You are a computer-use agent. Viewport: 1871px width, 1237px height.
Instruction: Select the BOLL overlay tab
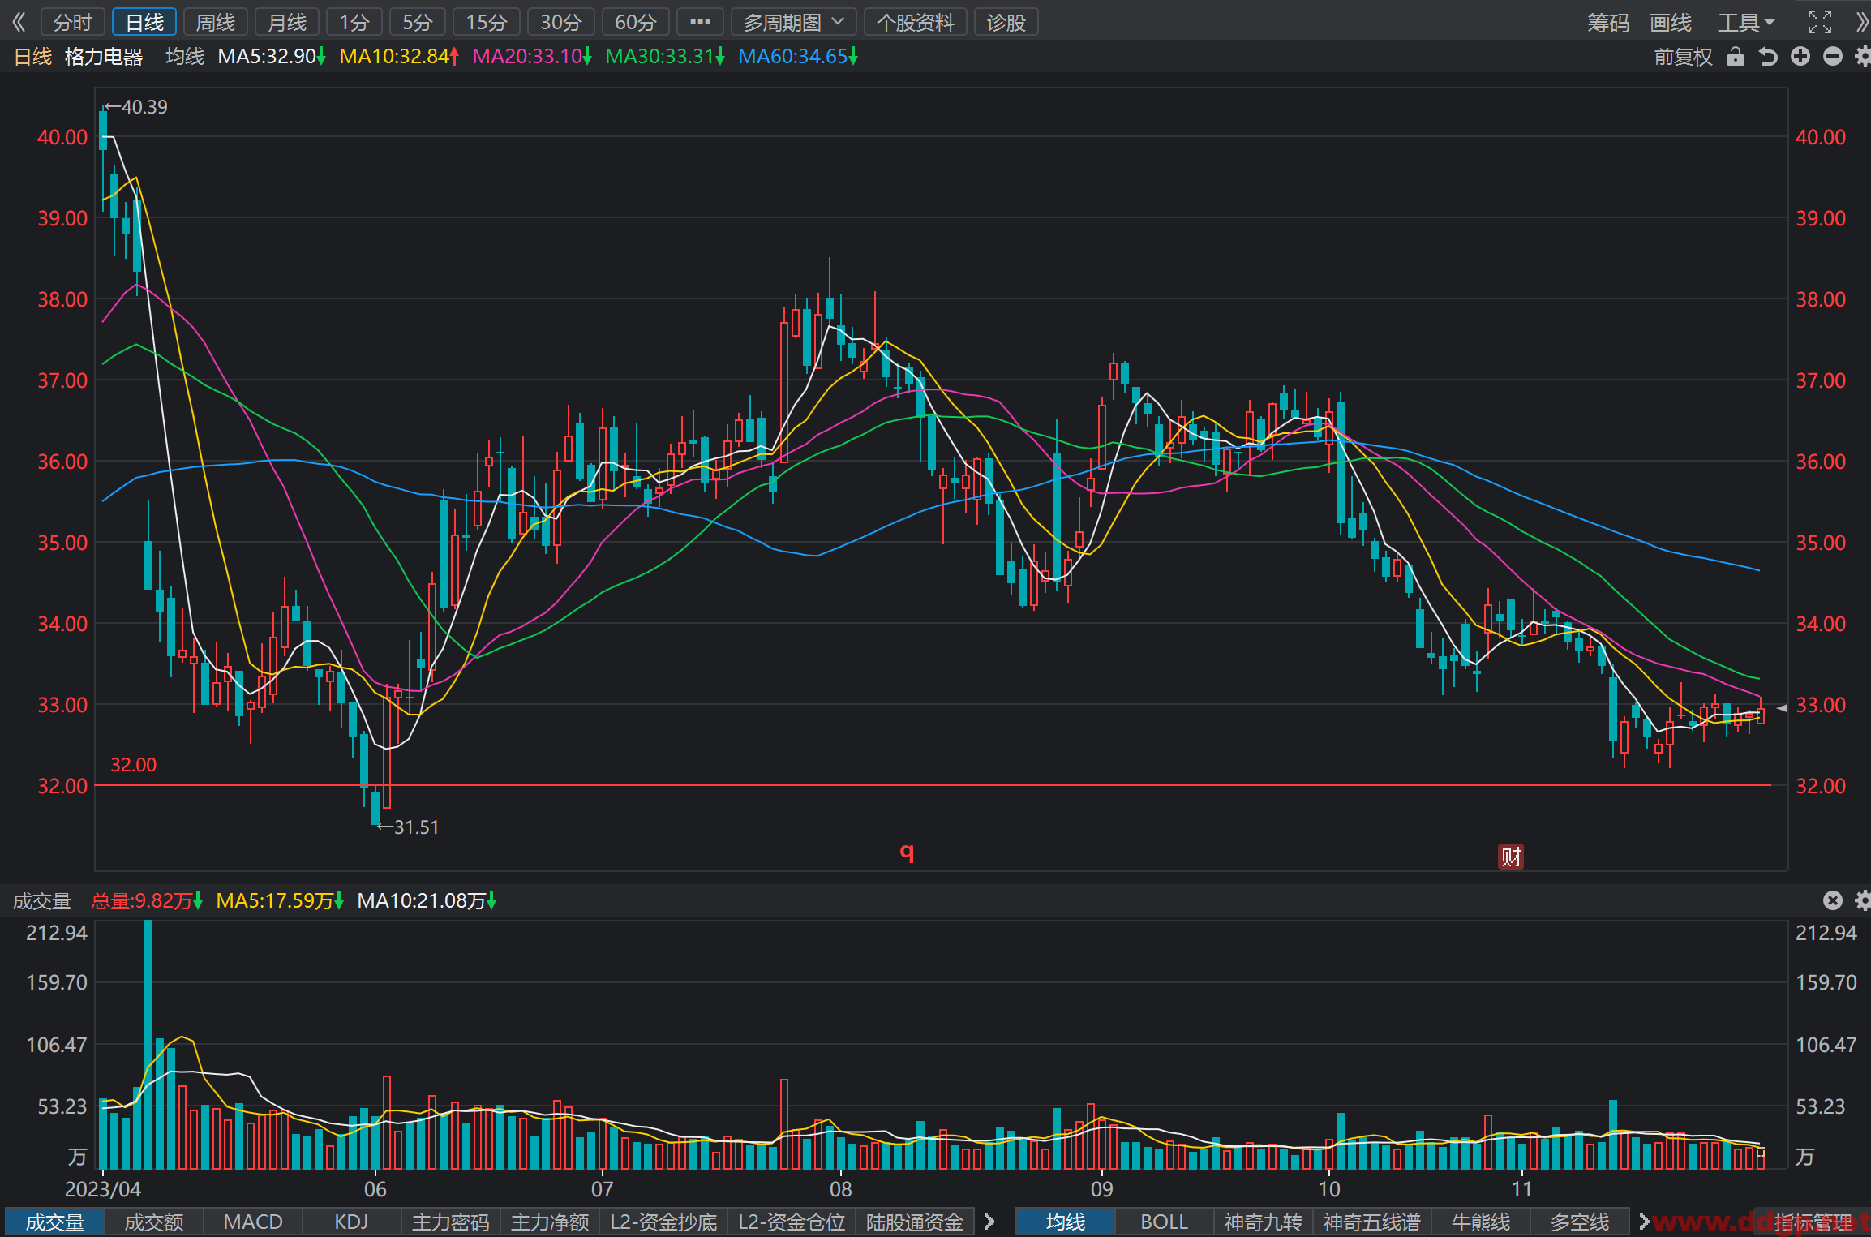1164,1222
